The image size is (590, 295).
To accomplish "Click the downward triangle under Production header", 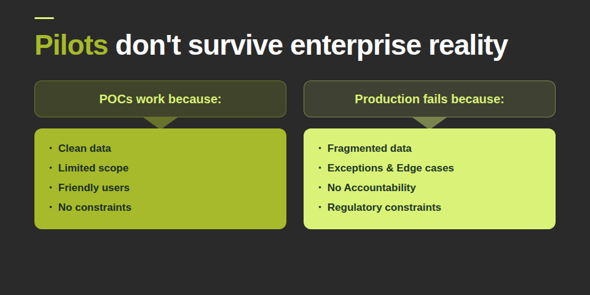I will point(430,122).
